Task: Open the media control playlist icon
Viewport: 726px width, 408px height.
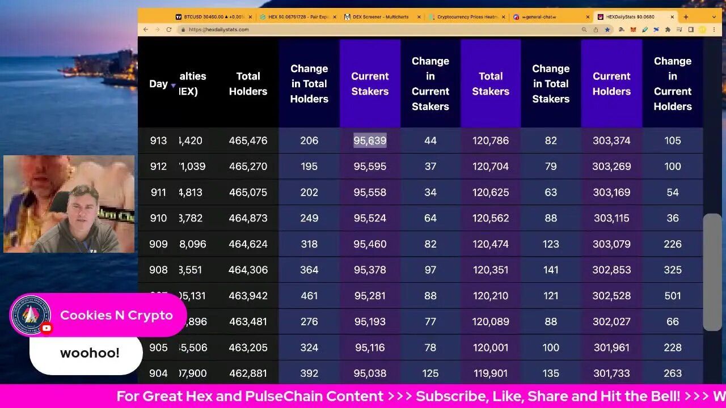Action: click(x=679, y=29)
